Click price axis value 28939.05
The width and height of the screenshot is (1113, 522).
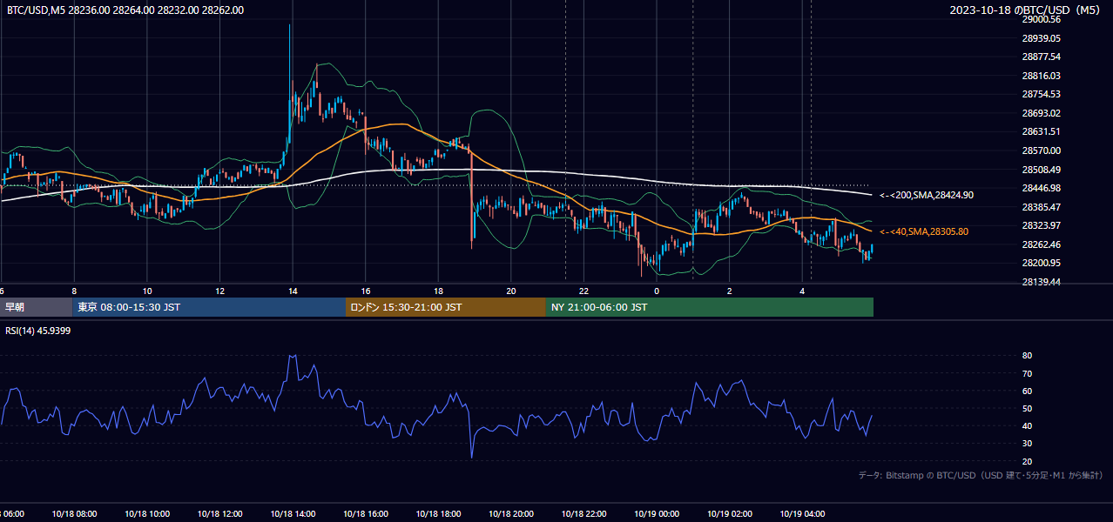[1041, 38]
